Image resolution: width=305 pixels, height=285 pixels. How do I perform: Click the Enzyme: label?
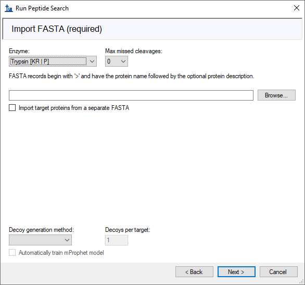tap(19, 51)
